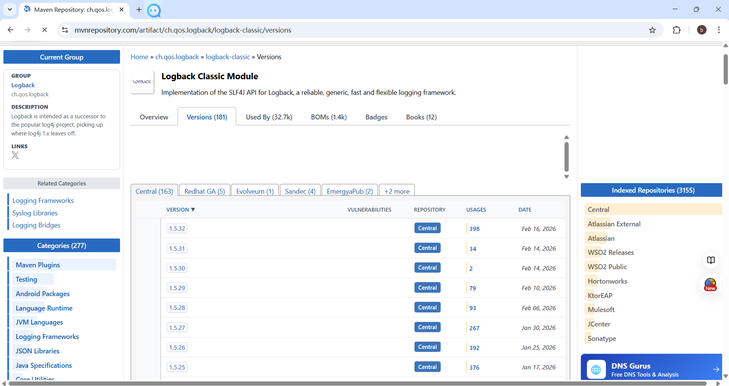Click the DNS Gurus globe icon

(596, 369)
